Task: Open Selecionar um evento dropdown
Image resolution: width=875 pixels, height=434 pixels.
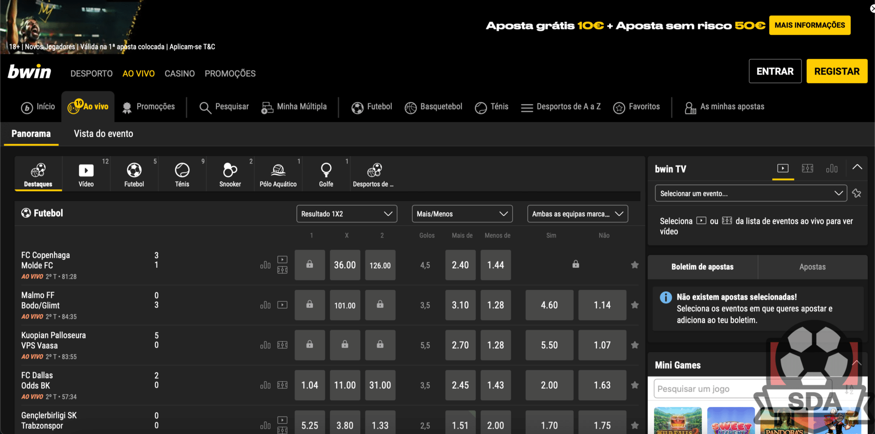Action: (x=750, y=194)
